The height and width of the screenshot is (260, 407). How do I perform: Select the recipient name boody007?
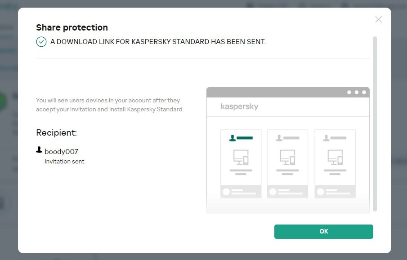click(x=61, y=152)
